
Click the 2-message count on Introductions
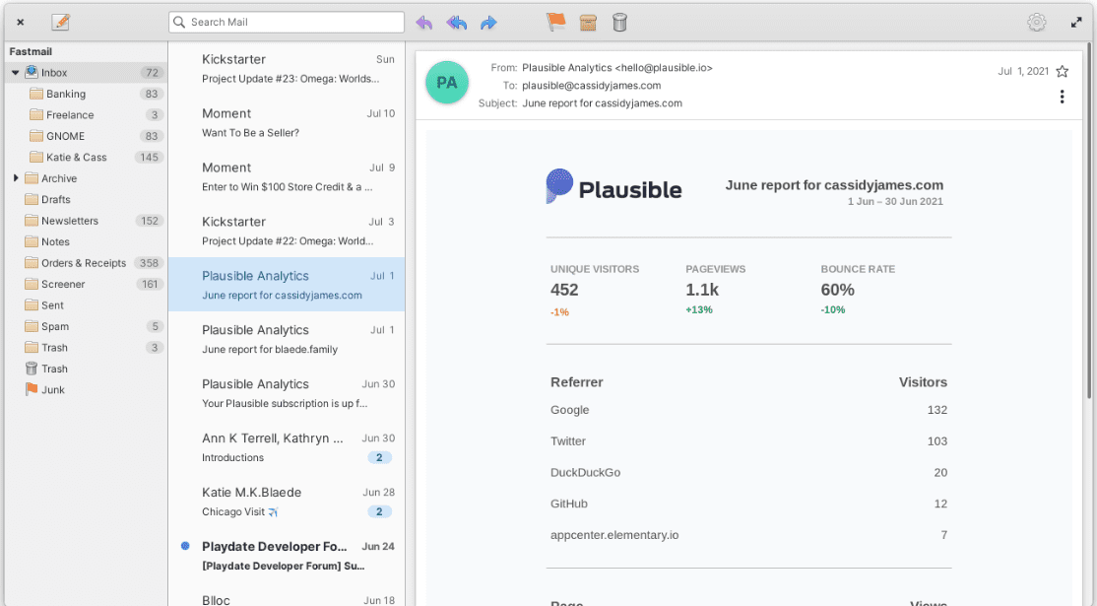click(379, 457)
